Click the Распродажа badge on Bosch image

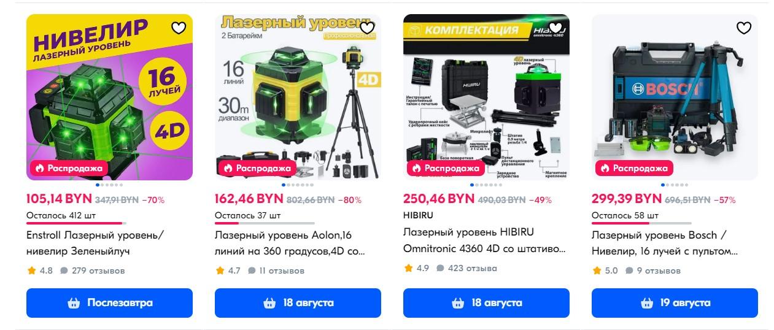point(634,168)
